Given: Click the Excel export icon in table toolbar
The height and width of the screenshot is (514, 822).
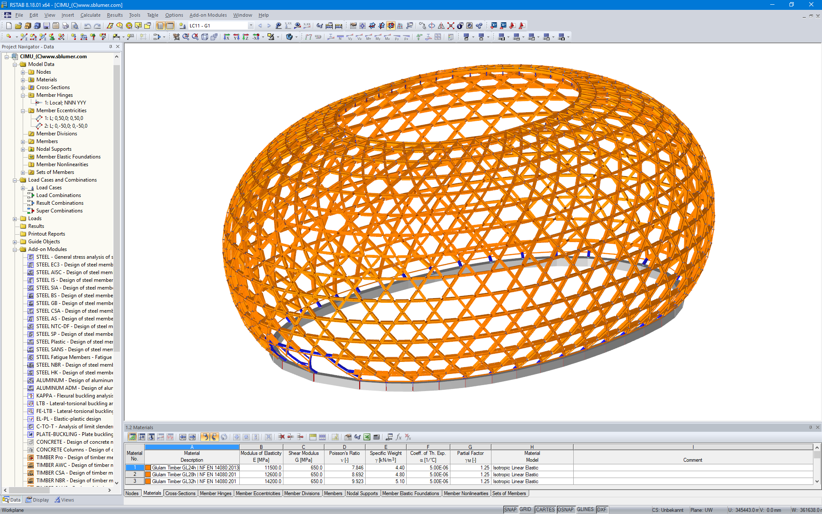Looking at the screenshot, I should tap(367, 437).
